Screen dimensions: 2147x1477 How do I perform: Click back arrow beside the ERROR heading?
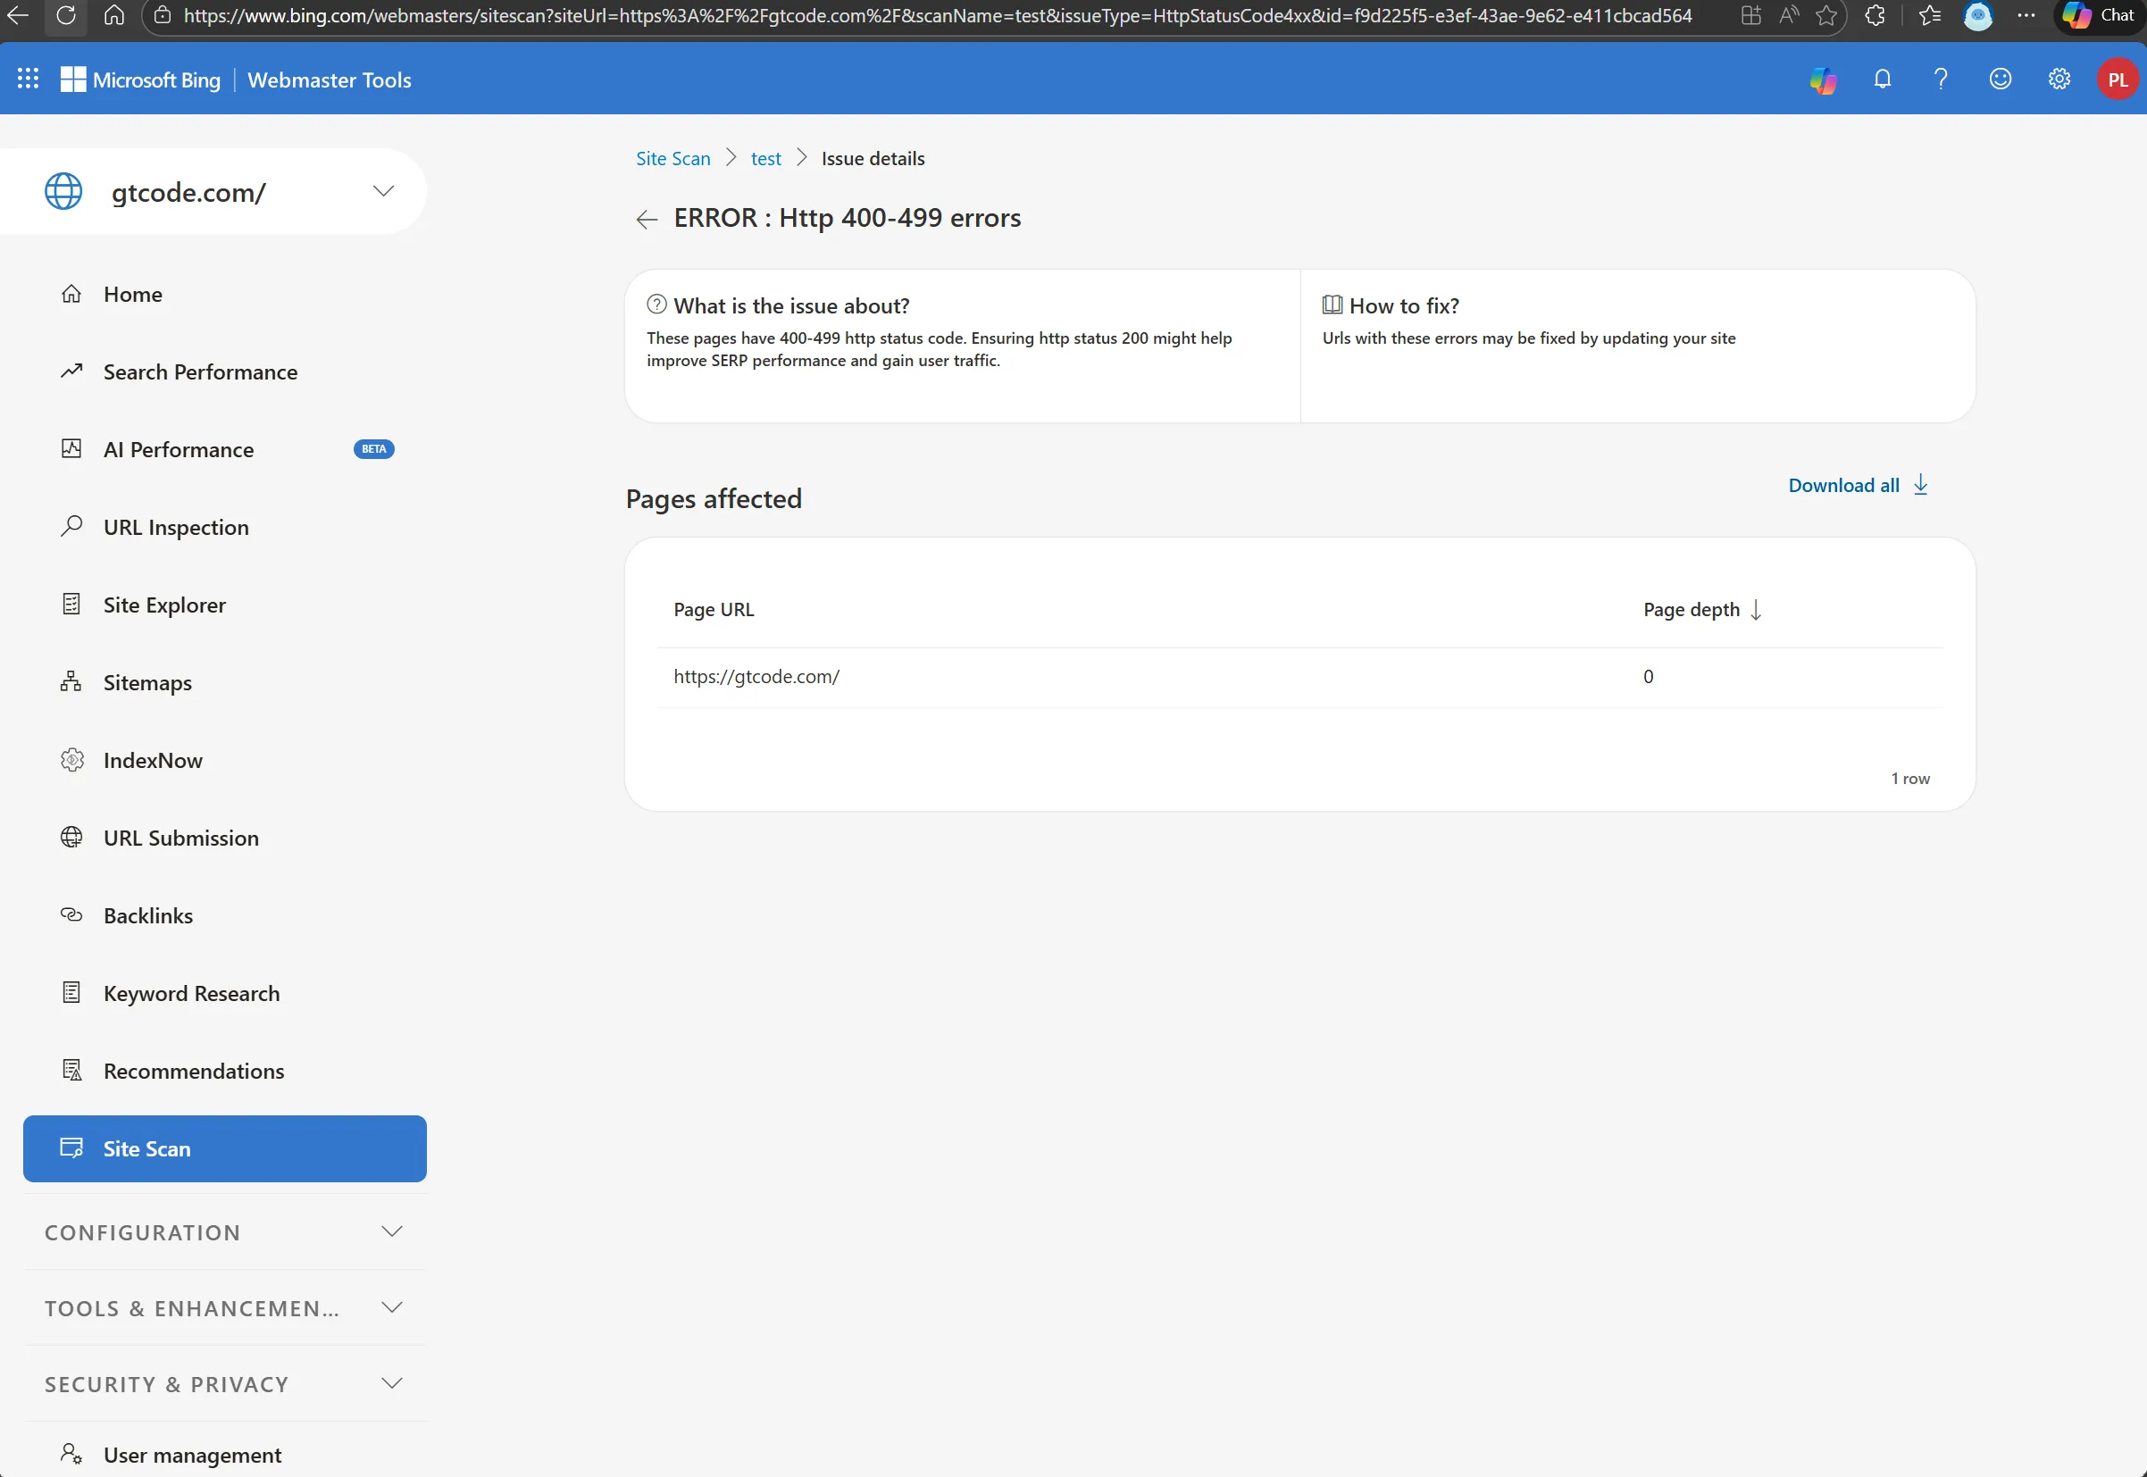(646, 220)
